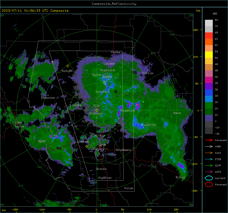Select the Olds label

97,106
